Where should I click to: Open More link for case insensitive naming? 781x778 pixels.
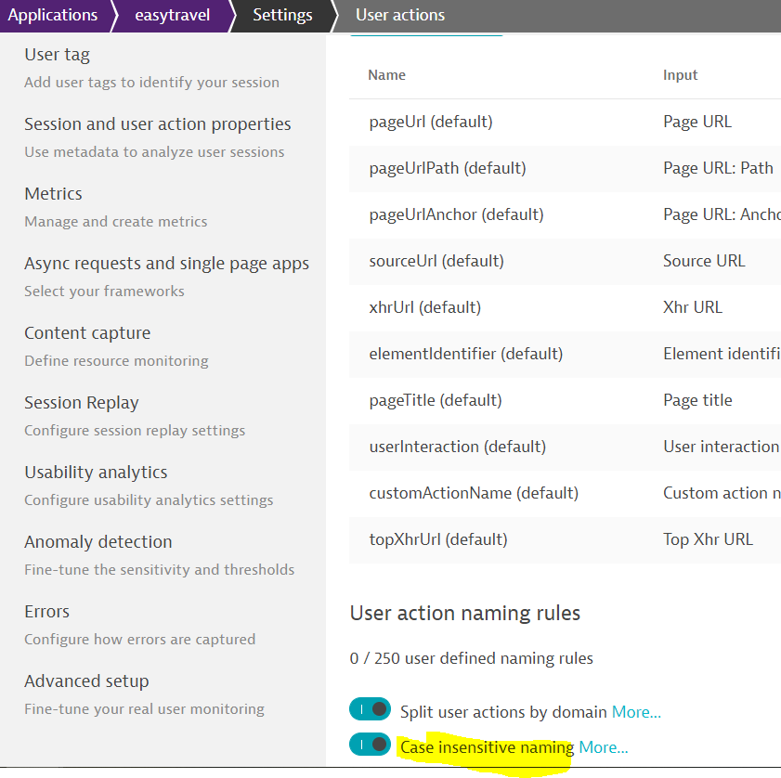604,747
